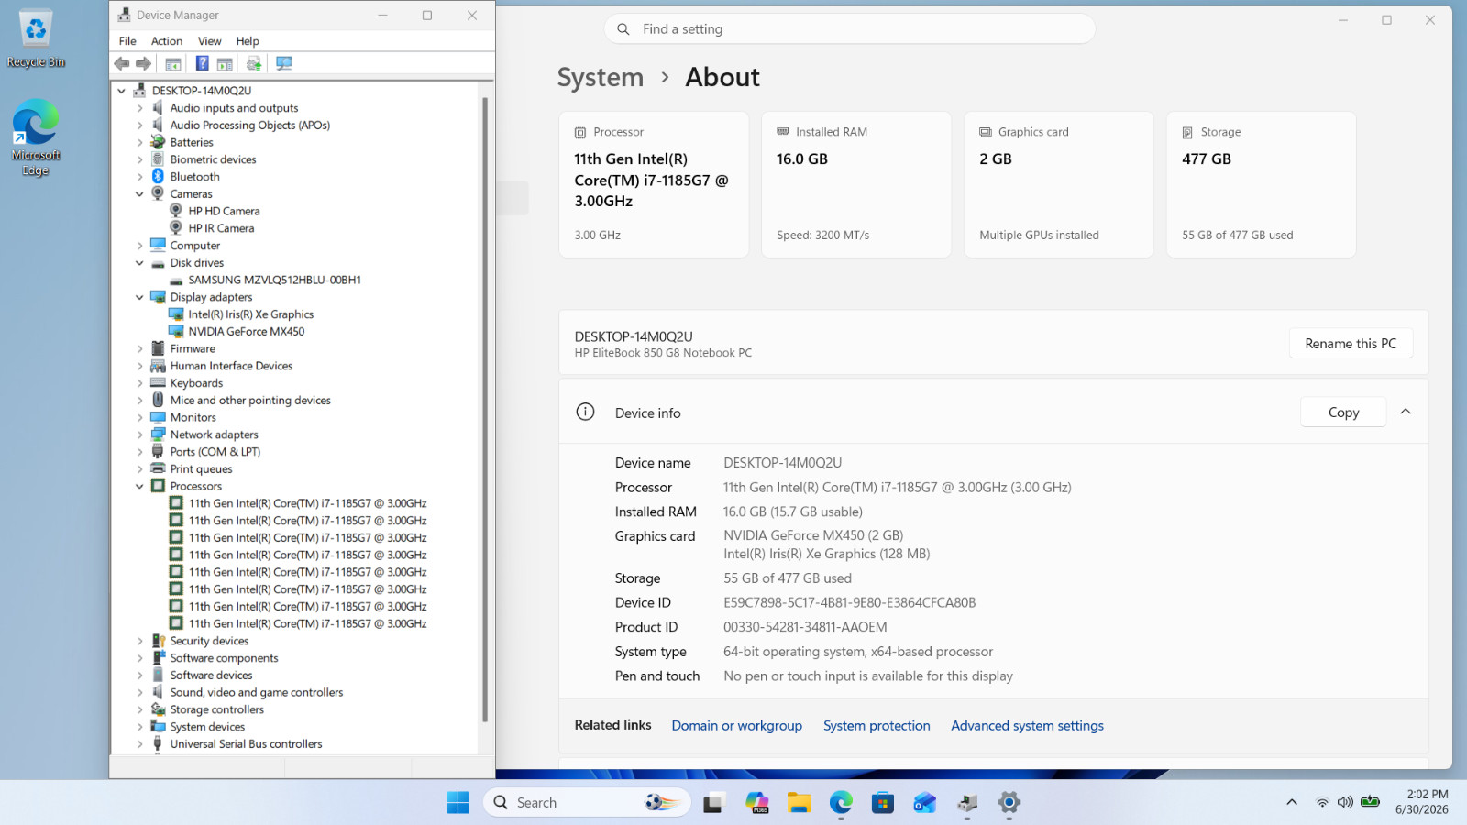Select Sound, video and game controllers
Viewport: 1467px width, 825px height.
(257, 693)
